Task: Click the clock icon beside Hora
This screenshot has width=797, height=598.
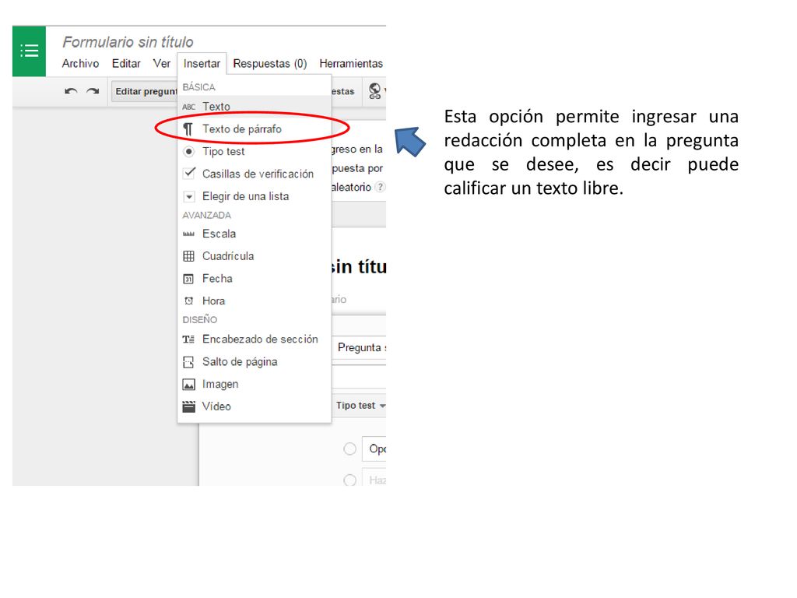Action: [x=188, y=301]
